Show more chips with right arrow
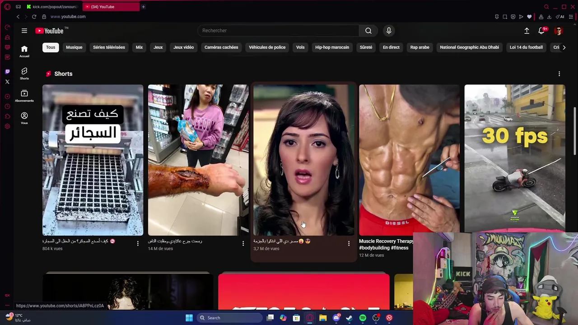This screenshot has height=325, width=578. [x=564, y=47]
